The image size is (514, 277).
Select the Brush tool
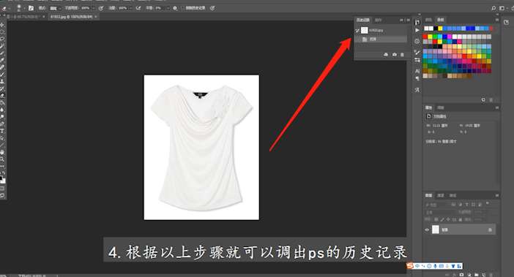pos(2,75)
